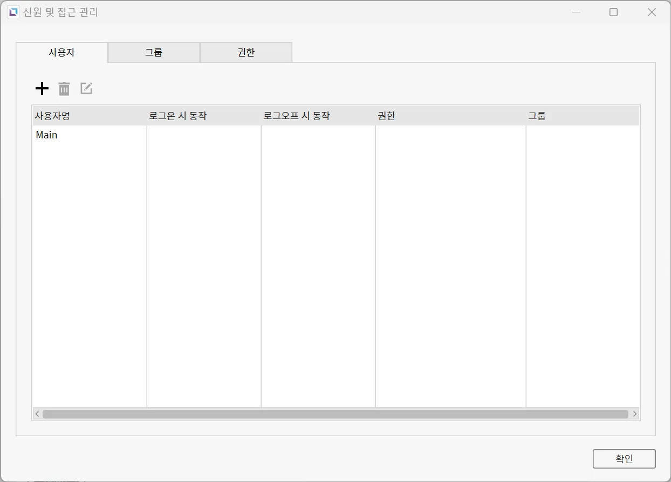The width and height of the screenshot is (671, 482).
Task: Click the pencil edit user icon
Action: pyautogui.click(x=86, y=88)
